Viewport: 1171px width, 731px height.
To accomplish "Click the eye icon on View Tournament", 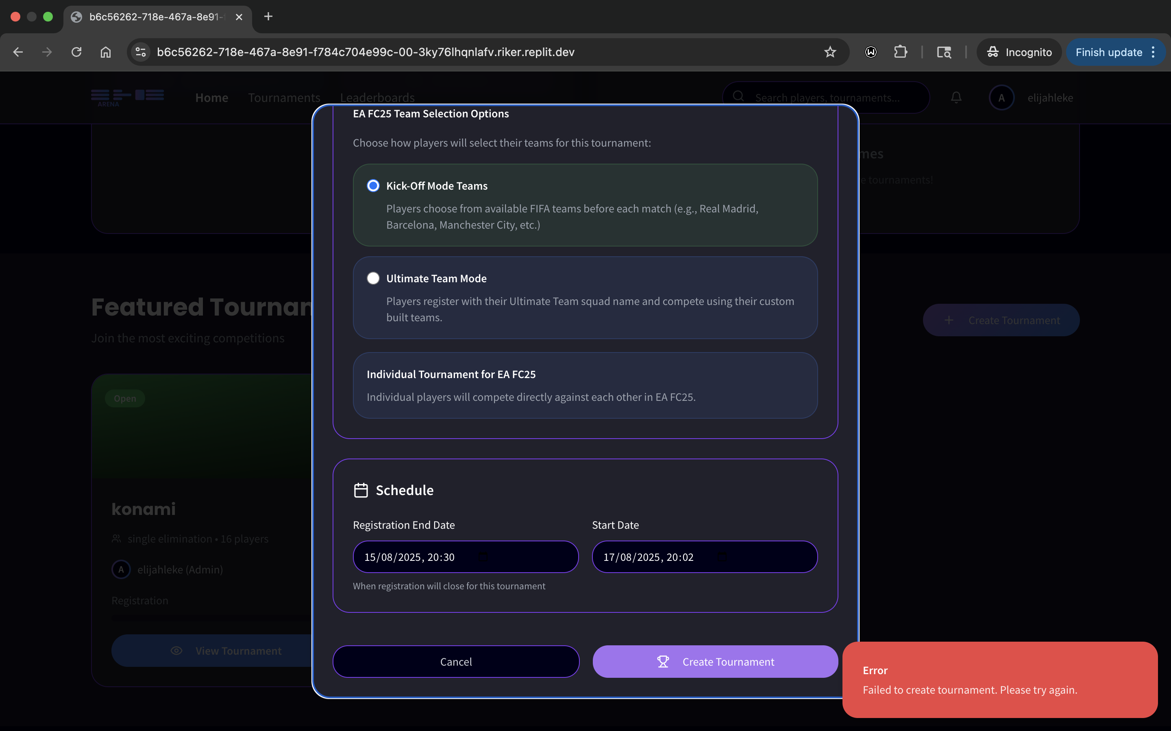I will coord(176,651).
